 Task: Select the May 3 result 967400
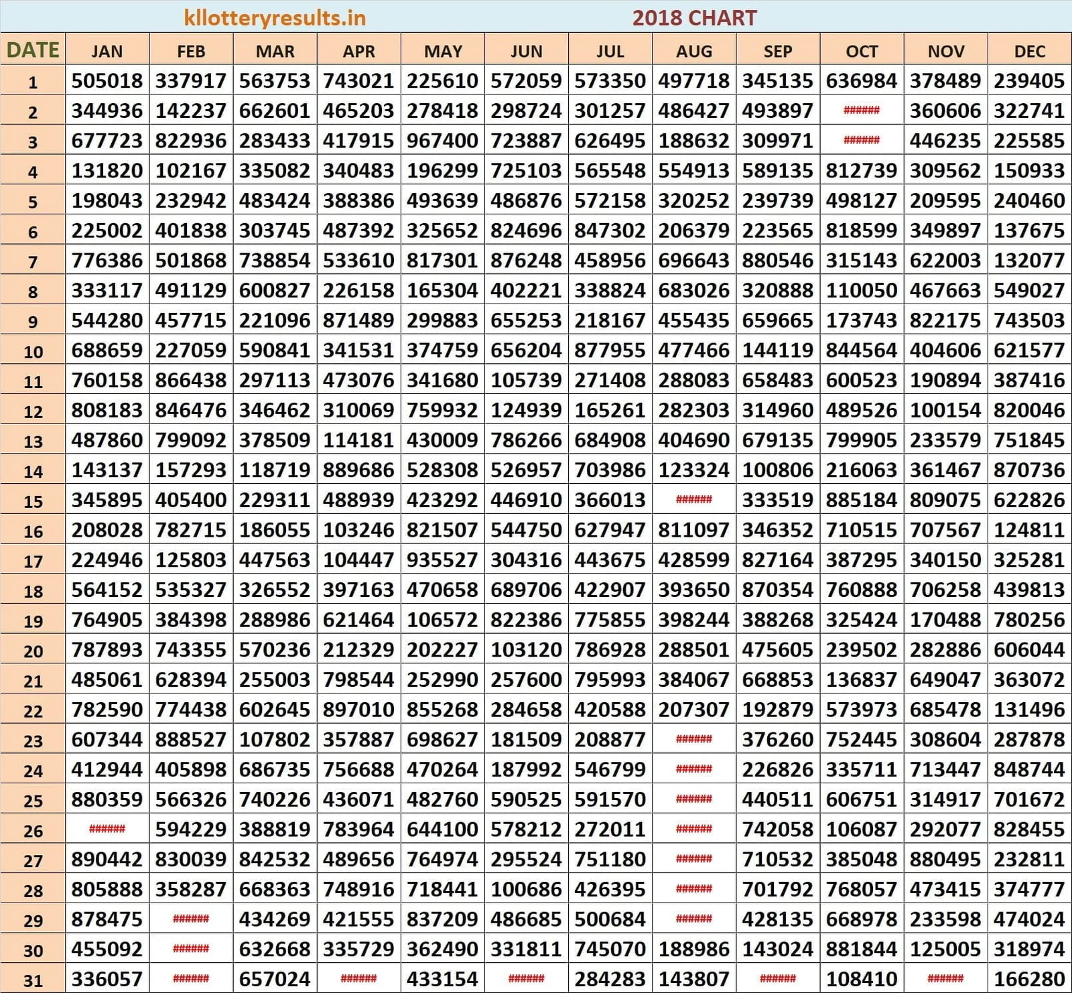click(x=442, y=141)
